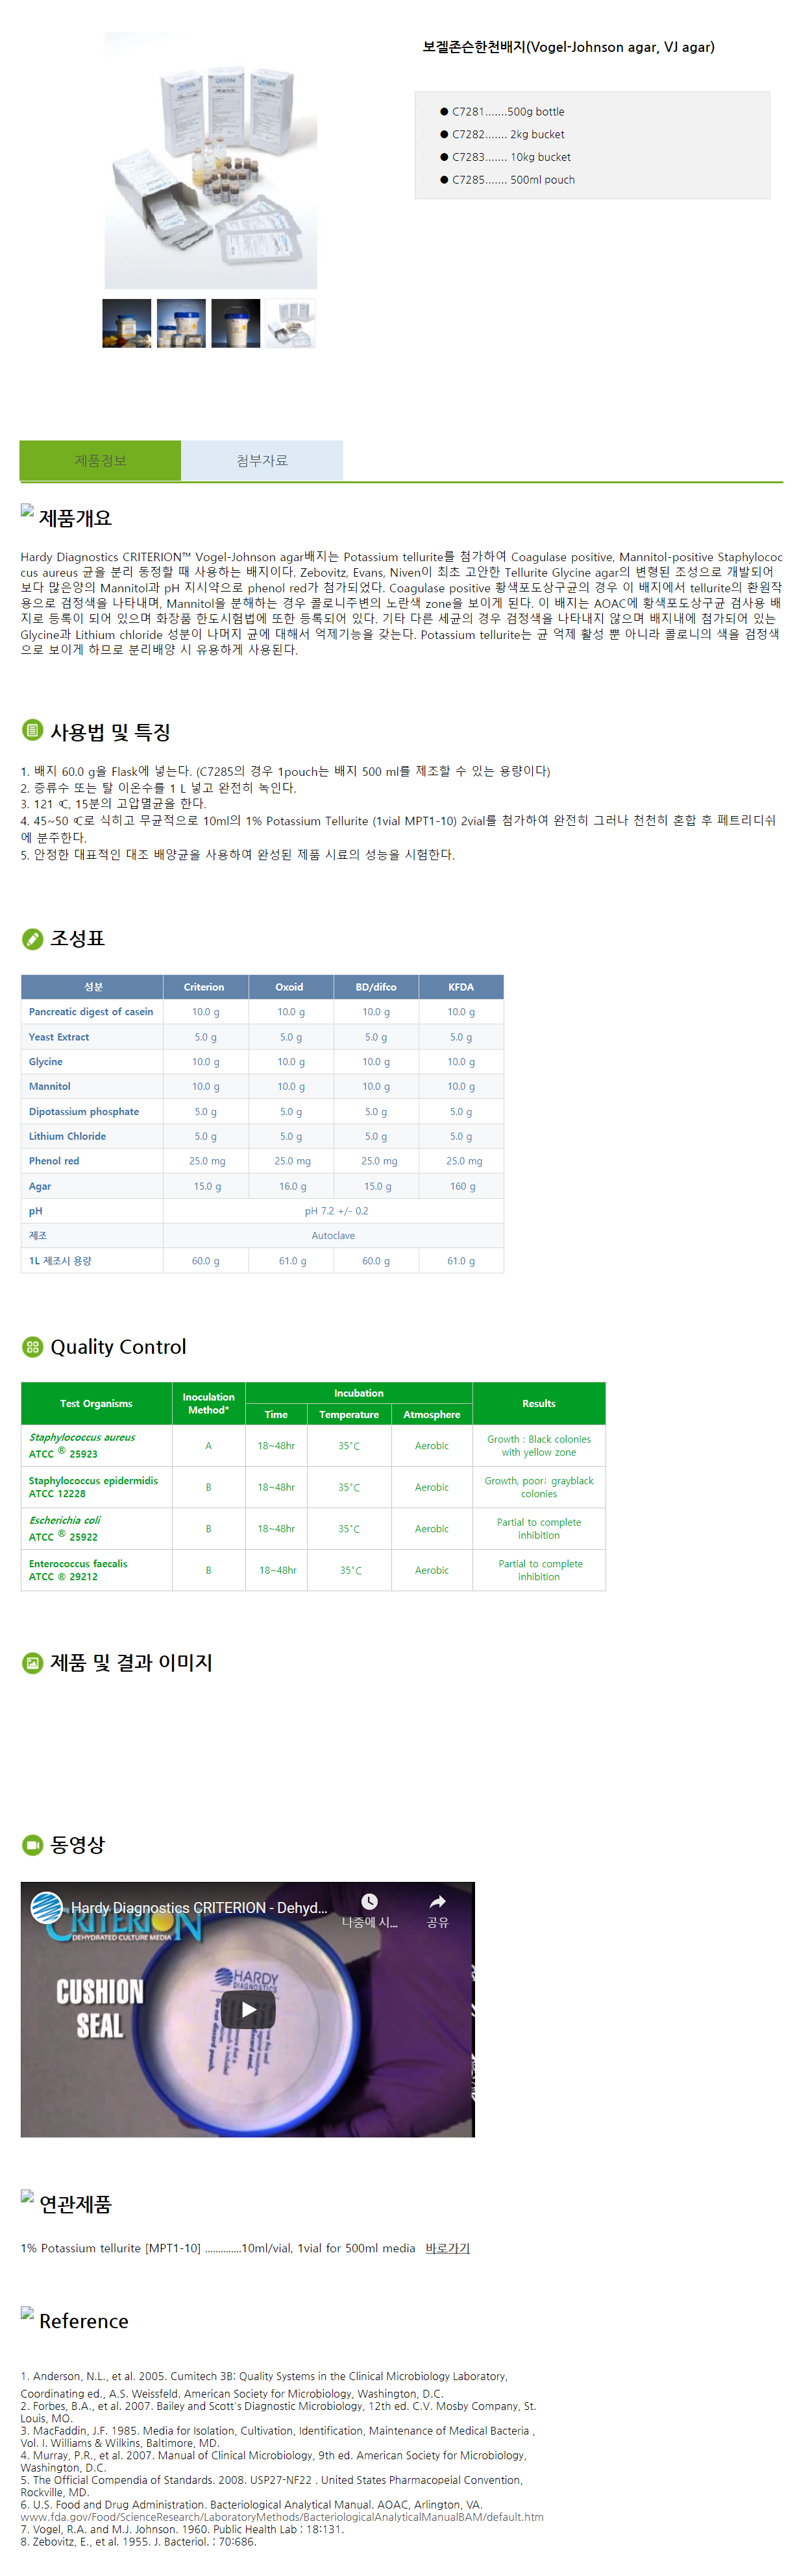This screenshot has height=2576, width=808.
Task: Click the Test Organisms header
Action: tap(96, 1403)
